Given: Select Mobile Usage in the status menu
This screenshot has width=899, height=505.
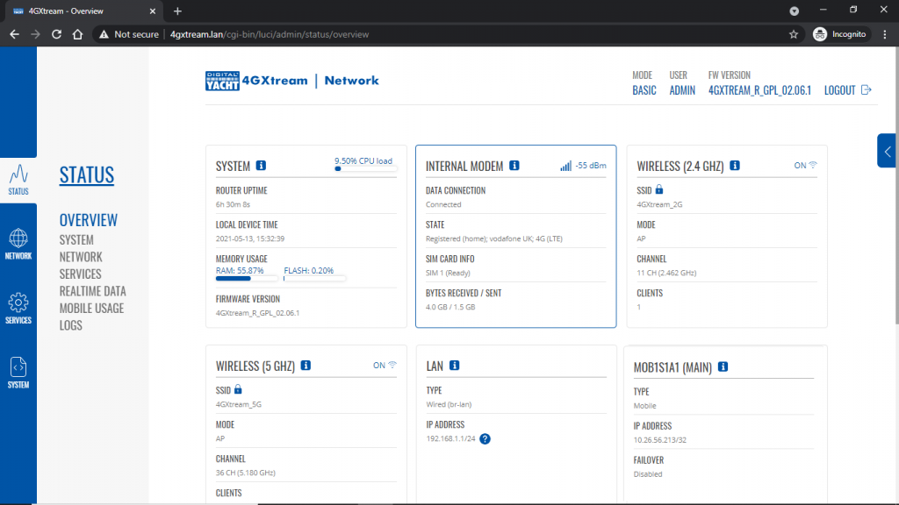Looking at the screenshot, I should 91,308.
